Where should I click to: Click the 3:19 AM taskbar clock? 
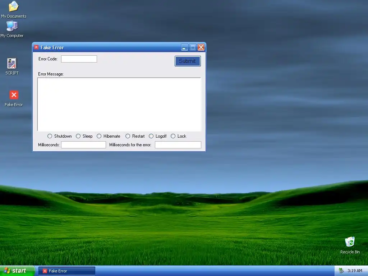355,271
